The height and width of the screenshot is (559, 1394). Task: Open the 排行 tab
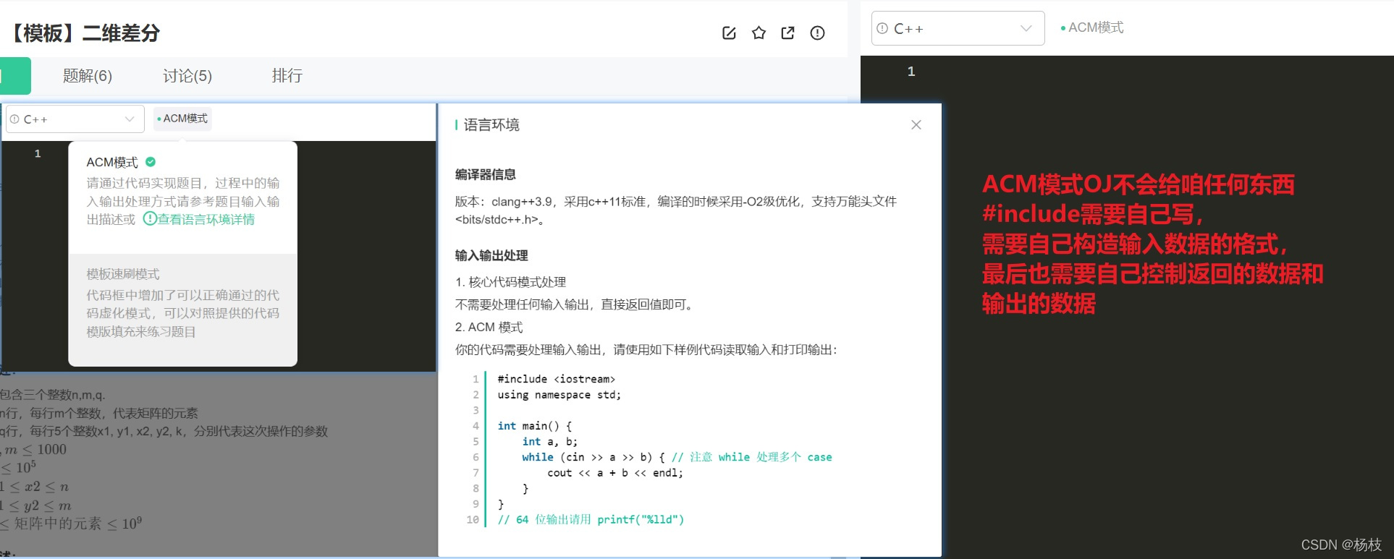pyautogui.click(x=287, y=76)
